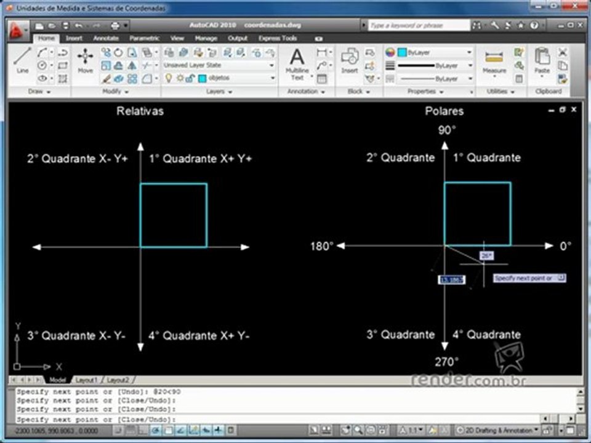
Task: Switch to the Layout2 tab
Action: pos(118,380)
